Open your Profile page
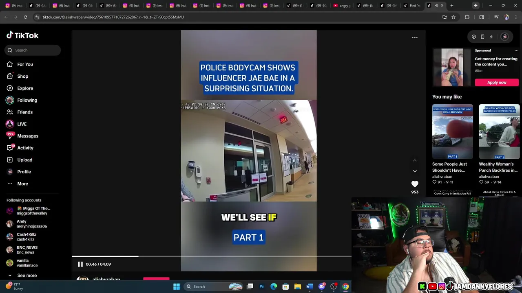Image resolution: width=522 pixels, height=293 pixels. tap(24, 172)
